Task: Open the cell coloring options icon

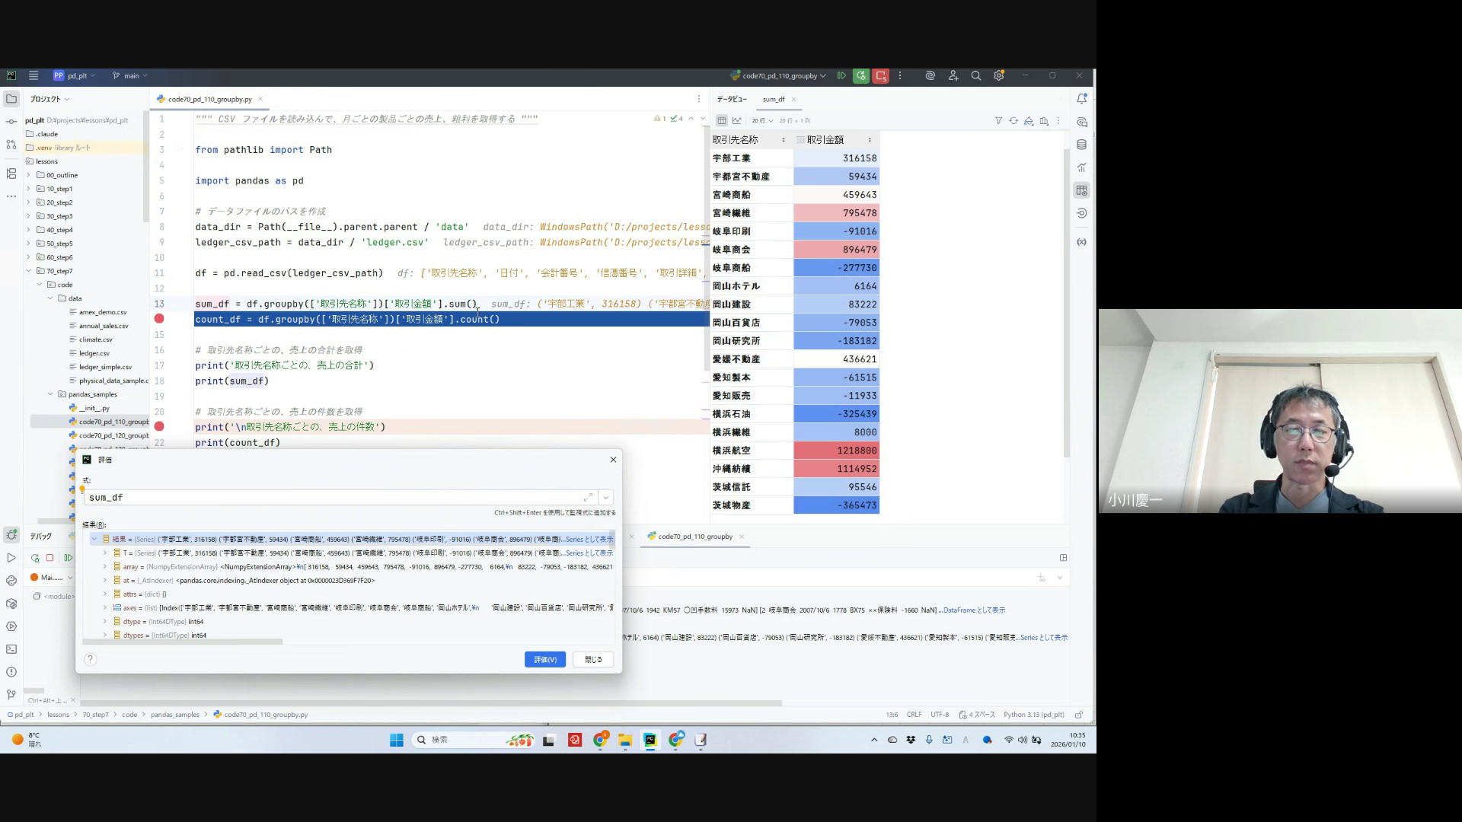Action: [1029, 121]
